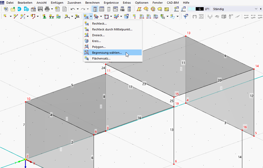Click node 13 in the model
The height and width of the screenshot is (168, 263).
click(x=186, y=36)
